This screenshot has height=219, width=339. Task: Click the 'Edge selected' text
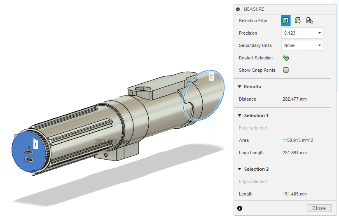click(x=253, y=181)
